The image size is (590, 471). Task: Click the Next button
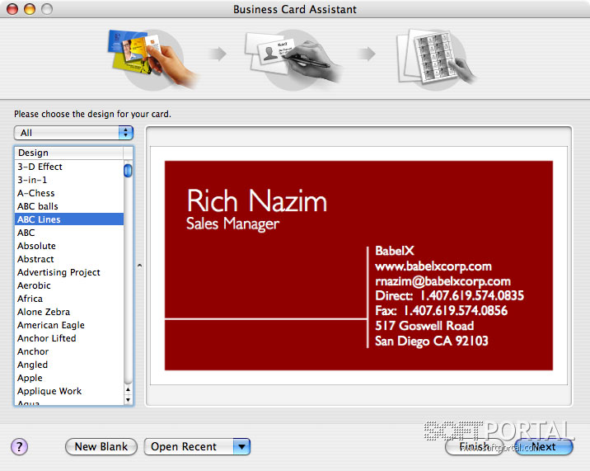click(544, 447)
